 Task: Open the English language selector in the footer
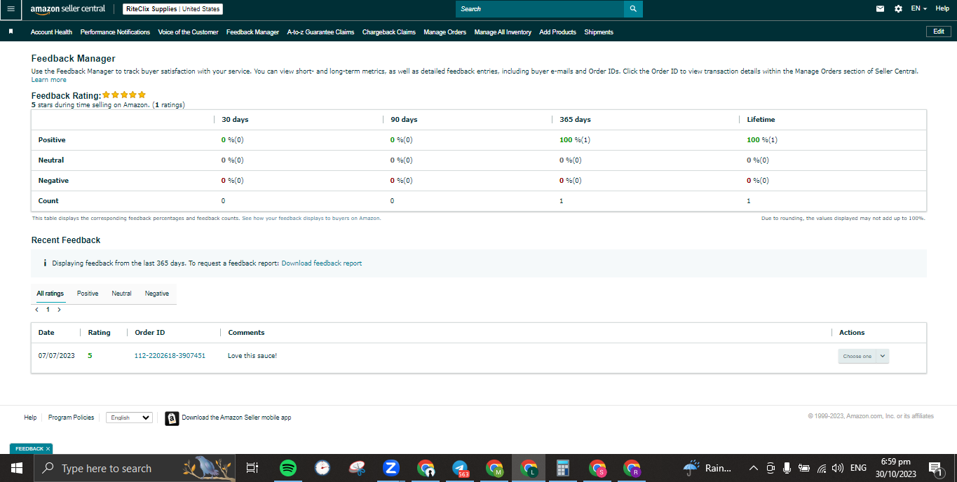coord(129,418)
